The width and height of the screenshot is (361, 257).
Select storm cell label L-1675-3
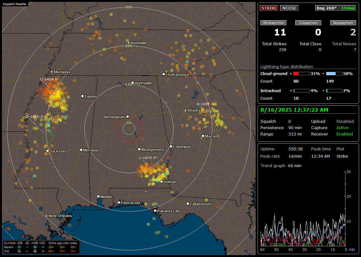pos(148,158)
